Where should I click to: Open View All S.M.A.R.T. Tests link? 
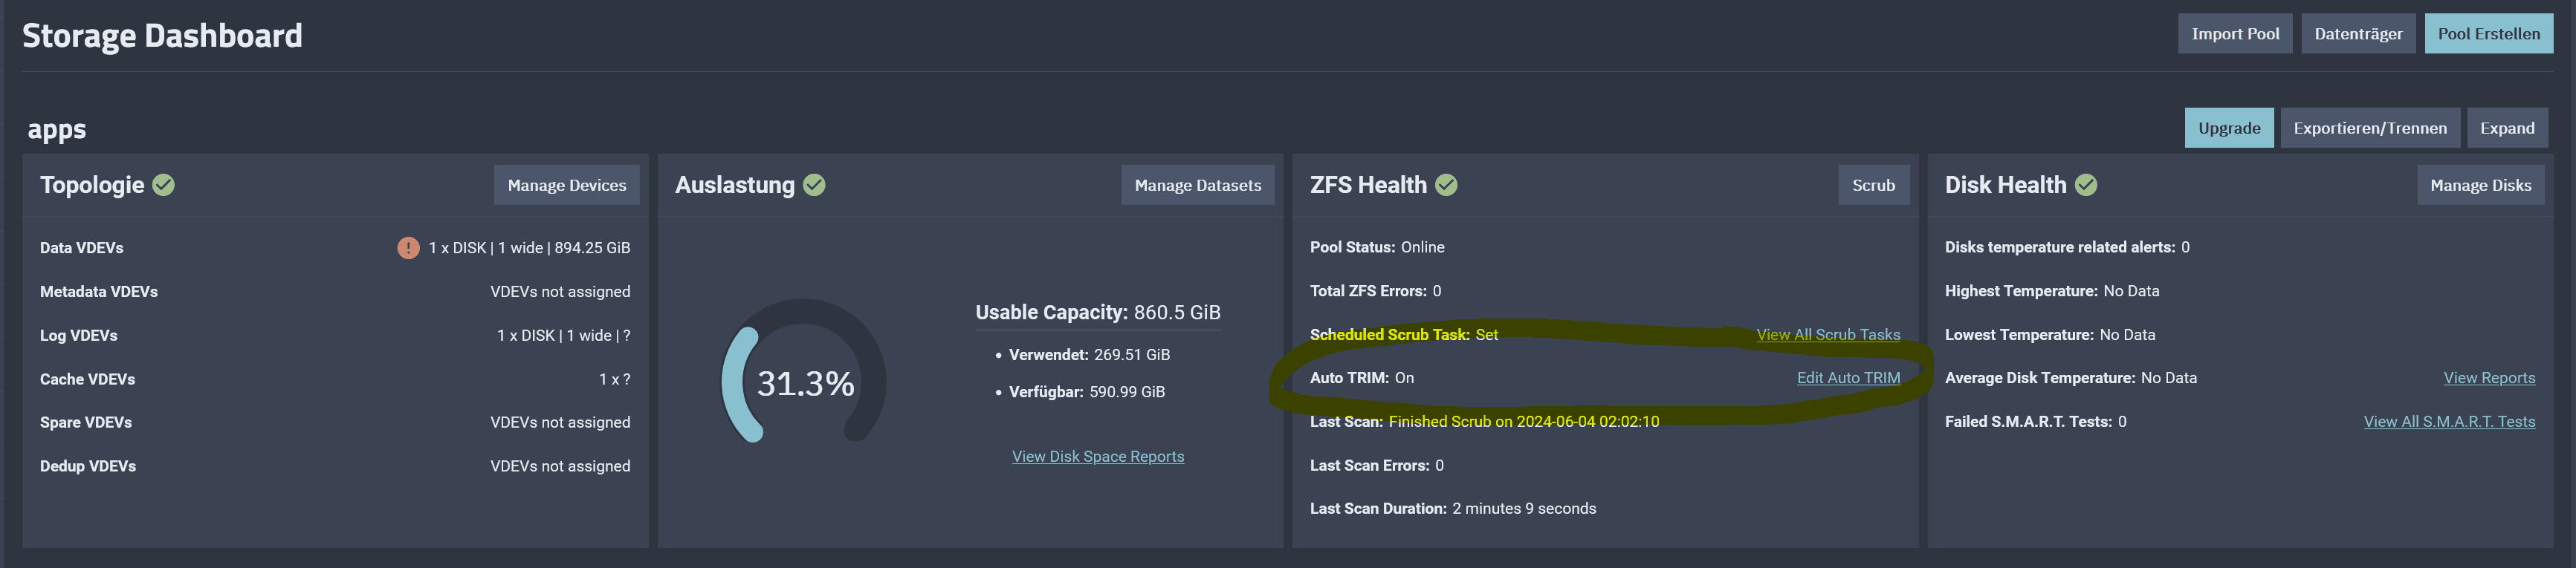[2449, 421]
